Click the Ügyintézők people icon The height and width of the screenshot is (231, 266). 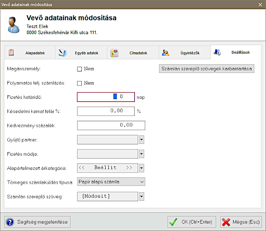pos(165,53)
